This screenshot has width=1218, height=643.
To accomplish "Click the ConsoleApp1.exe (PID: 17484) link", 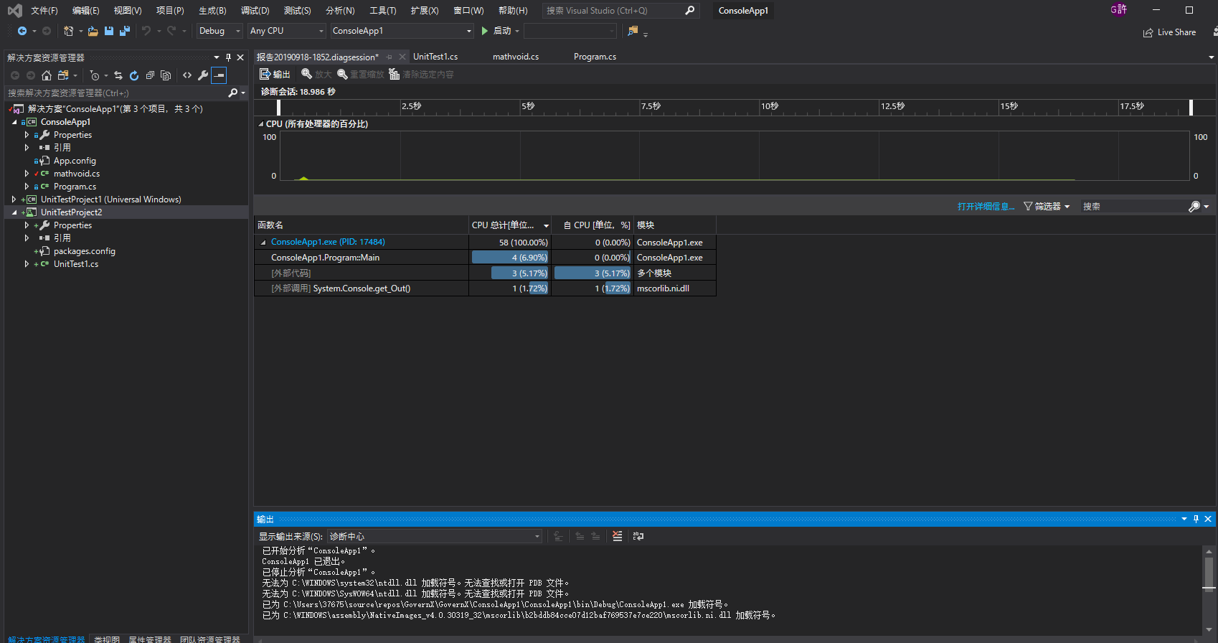I will point(328,242).
